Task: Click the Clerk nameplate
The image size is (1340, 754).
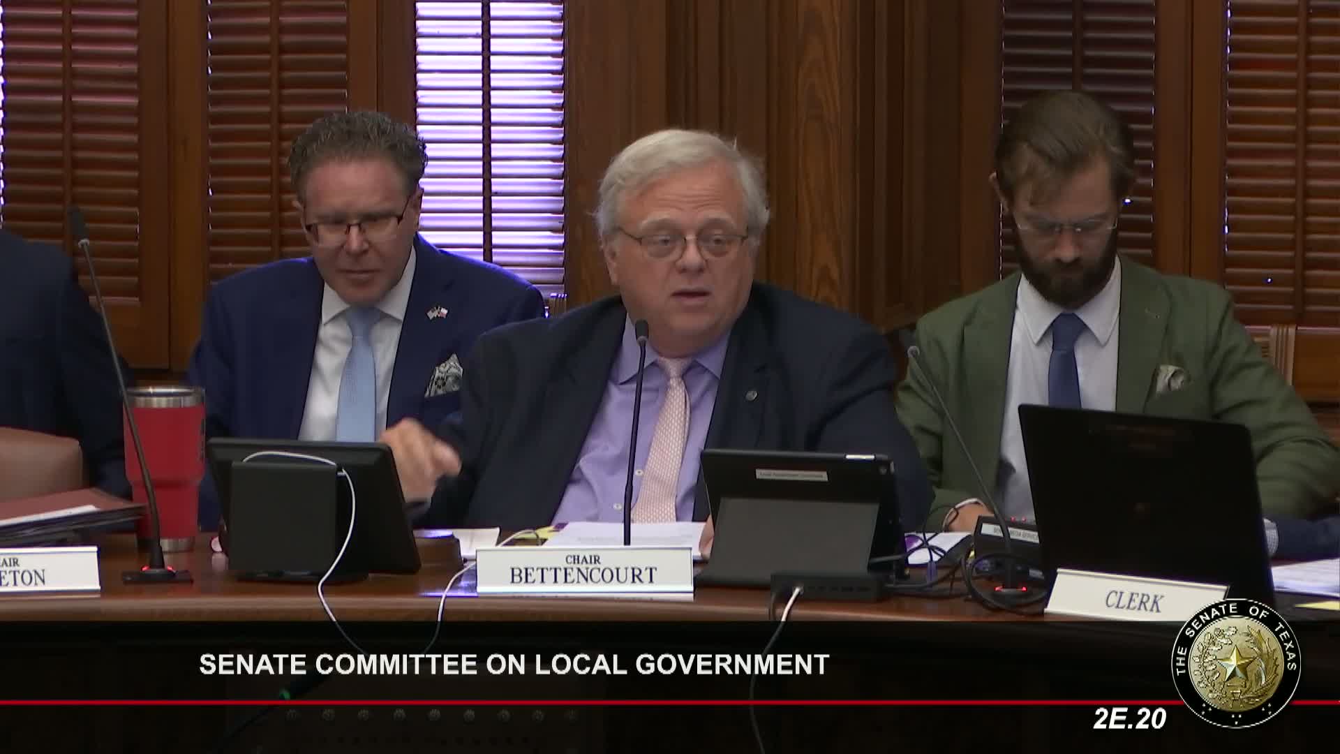Action: (x=1133, y=600)
